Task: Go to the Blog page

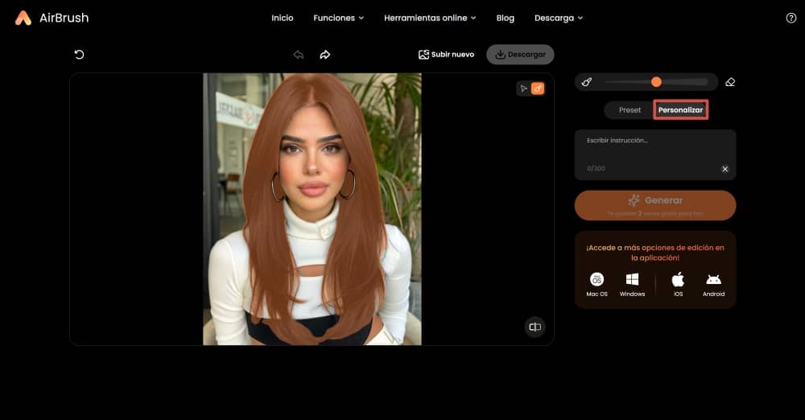Action: coord(505,18)
